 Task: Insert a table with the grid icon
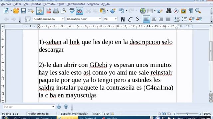tap(150, 11)
